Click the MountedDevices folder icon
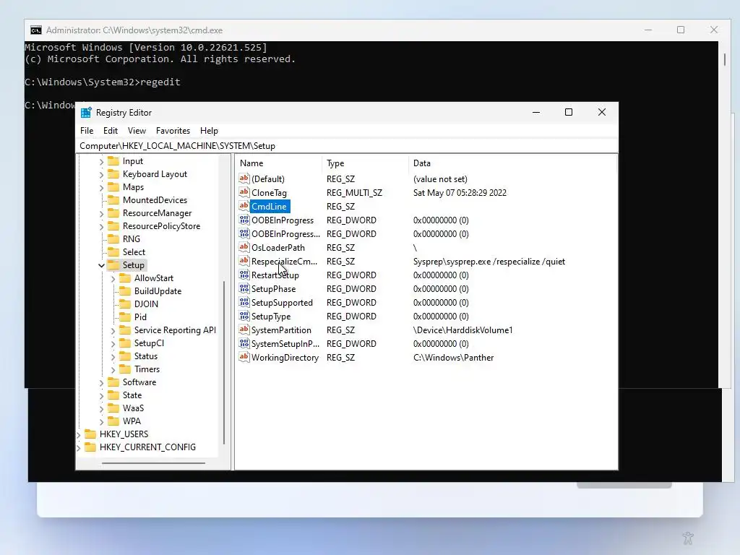The height and width of the screenshot is (555, 740). pos(113,199)
